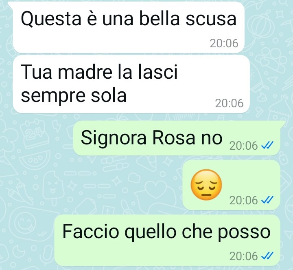Image resolution: width=293 pixels, height=270 pixels.
Task: Click blue ticks on 'Faccio quello che posso'
Action: [x=267, y=256]
